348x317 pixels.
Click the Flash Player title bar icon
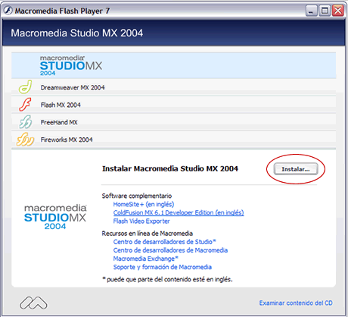pyautogui.click(x=8, y=11)
